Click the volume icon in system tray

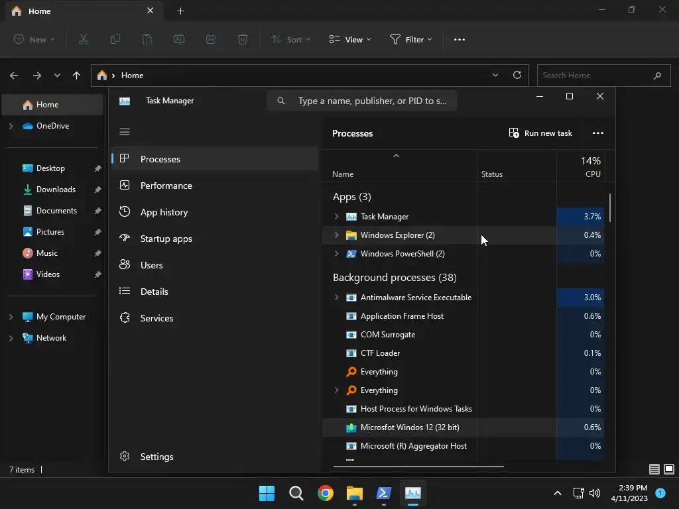point(595,493)
